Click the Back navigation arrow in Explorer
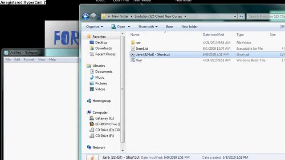The width and height of the screenshot is (285, 160). click(x=85, y=16)
